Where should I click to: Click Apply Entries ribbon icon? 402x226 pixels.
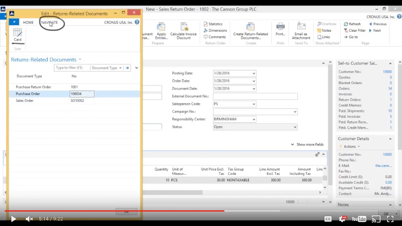[161, 31]
